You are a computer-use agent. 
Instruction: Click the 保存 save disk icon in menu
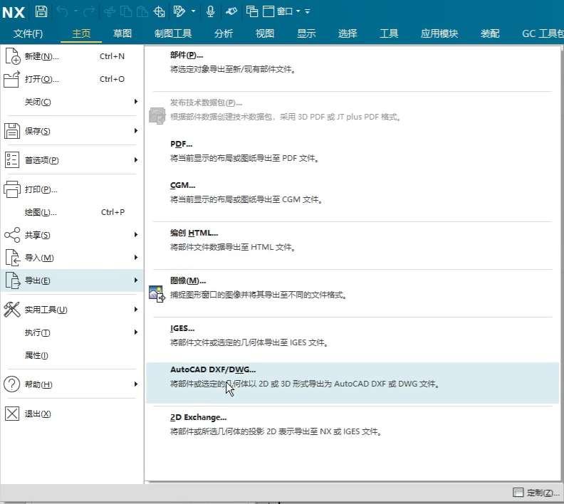(x=12, y=131)
